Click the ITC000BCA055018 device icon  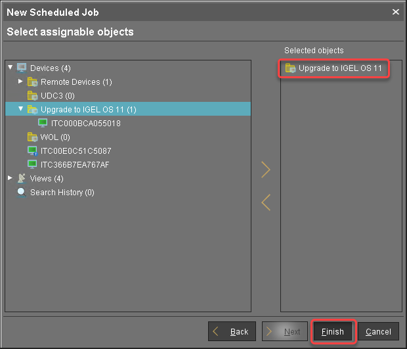[x=43, y=124]
